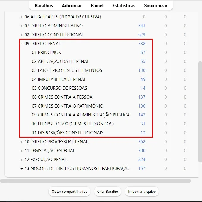Viewport: 202px width, 202px height.
Task: Open subdeck 06 CRIMES CONTRA A PESSOA
Action: pyautogui.click(x=62, y=97)
